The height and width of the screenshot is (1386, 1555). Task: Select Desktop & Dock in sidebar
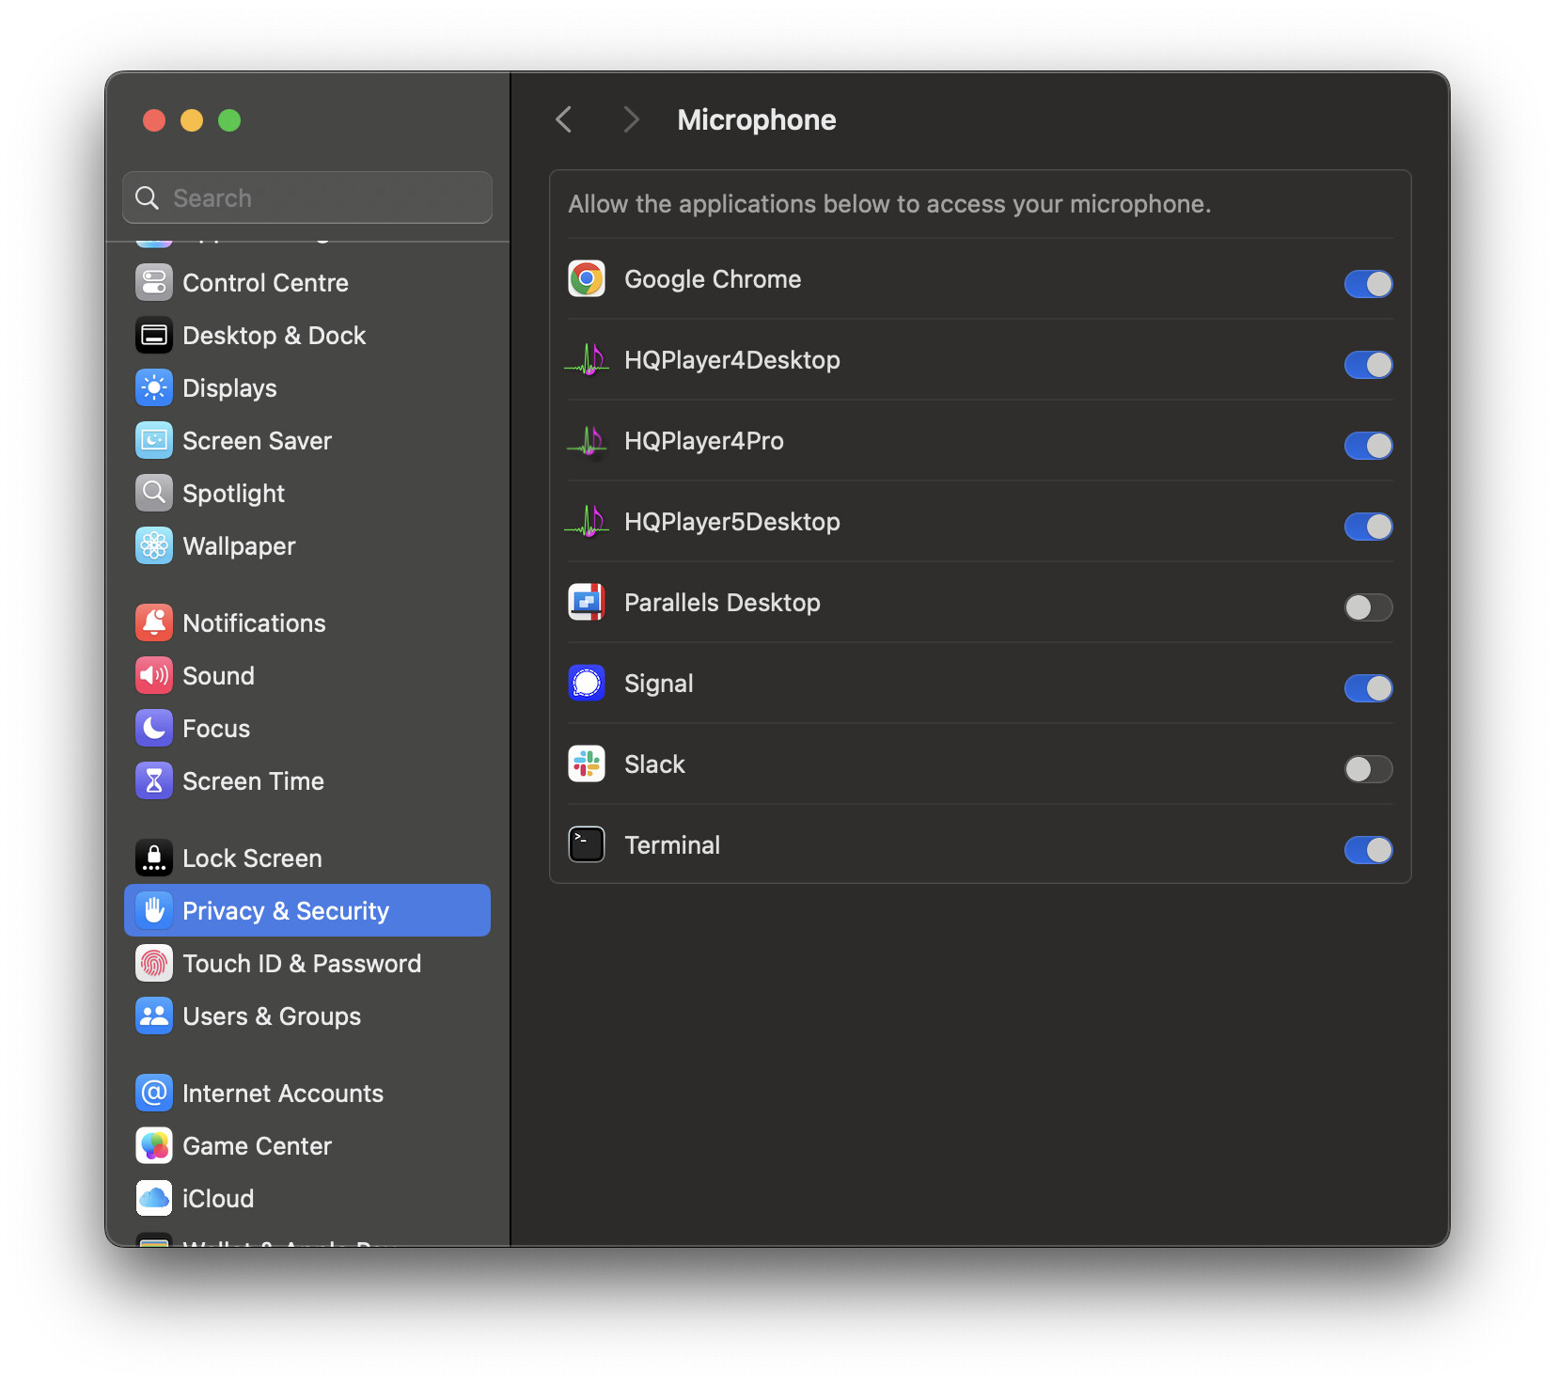click(x=307, y=335)
